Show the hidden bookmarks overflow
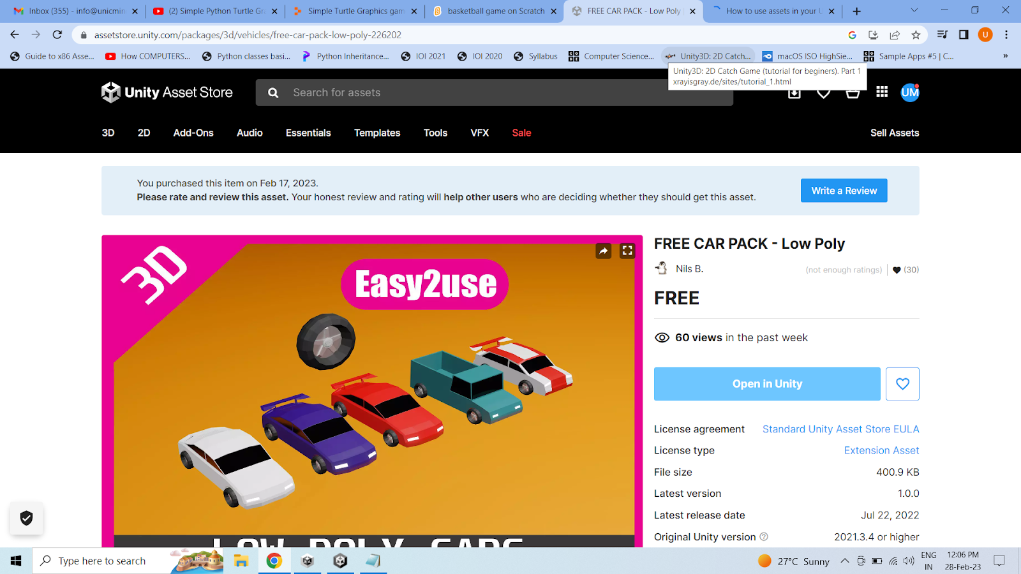Image resolution: width=1021 pixels, height=574 pixels. click(x=1005, y=56)
